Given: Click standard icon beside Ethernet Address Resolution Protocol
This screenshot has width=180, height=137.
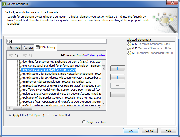Looking at the screenshot, I should [x=19, y=82].
